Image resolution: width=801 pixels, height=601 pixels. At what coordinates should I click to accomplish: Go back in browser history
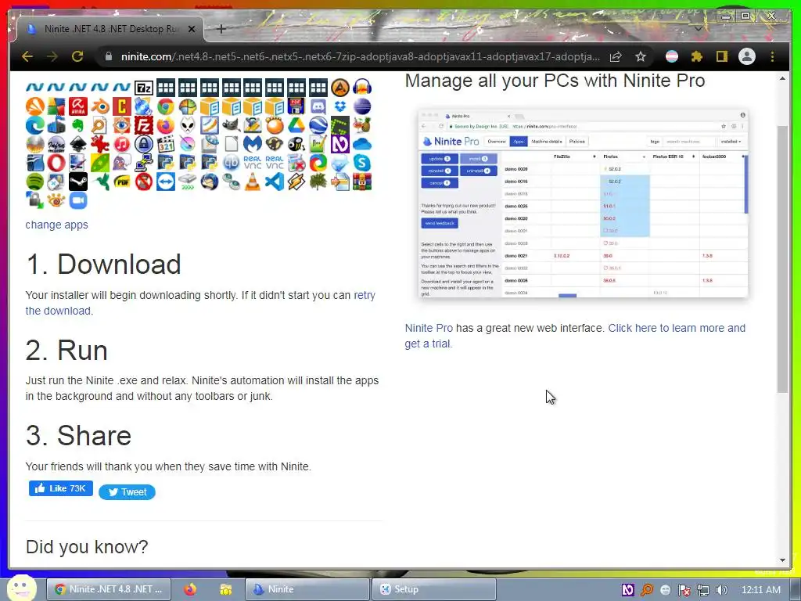(27, 56)
